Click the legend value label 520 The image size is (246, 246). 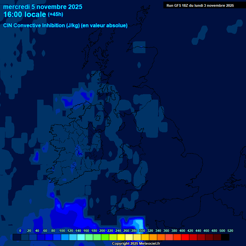[230, 231]
